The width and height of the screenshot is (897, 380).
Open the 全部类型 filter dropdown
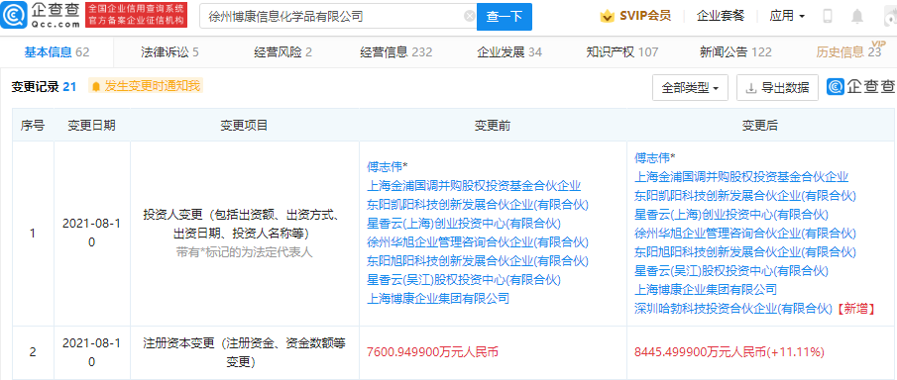pos(691,88)
